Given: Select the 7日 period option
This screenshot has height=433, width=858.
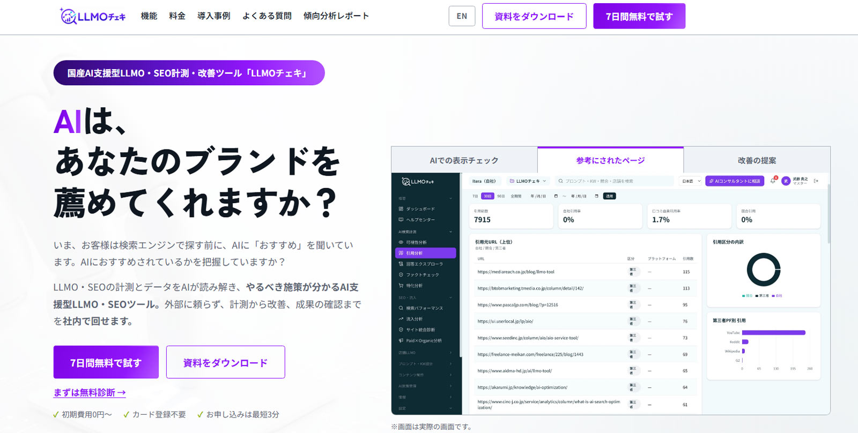Looking at the screenshot, I should coord(475,196).
